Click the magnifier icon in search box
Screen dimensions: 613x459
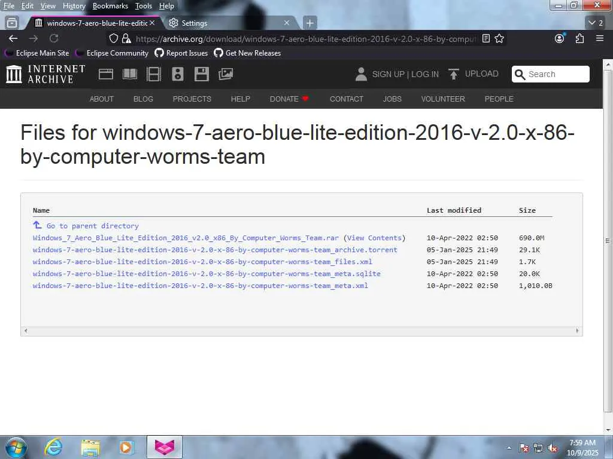point(520,75)
